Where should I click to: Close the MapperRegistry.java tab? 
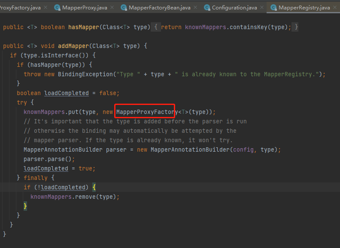(x=335, y=8)
